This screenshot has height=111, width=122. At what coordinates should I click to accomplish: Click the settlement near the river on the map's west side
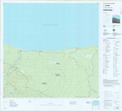[x=16, y=69]
